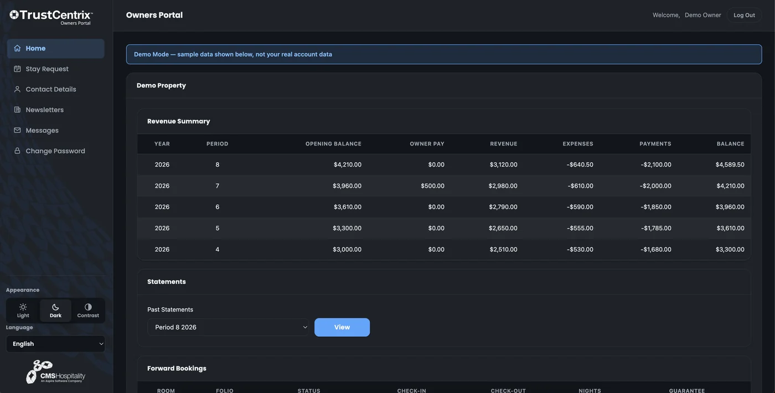Click the Messages envelope icon
The image size is (775, 393).
coord(17,130)
